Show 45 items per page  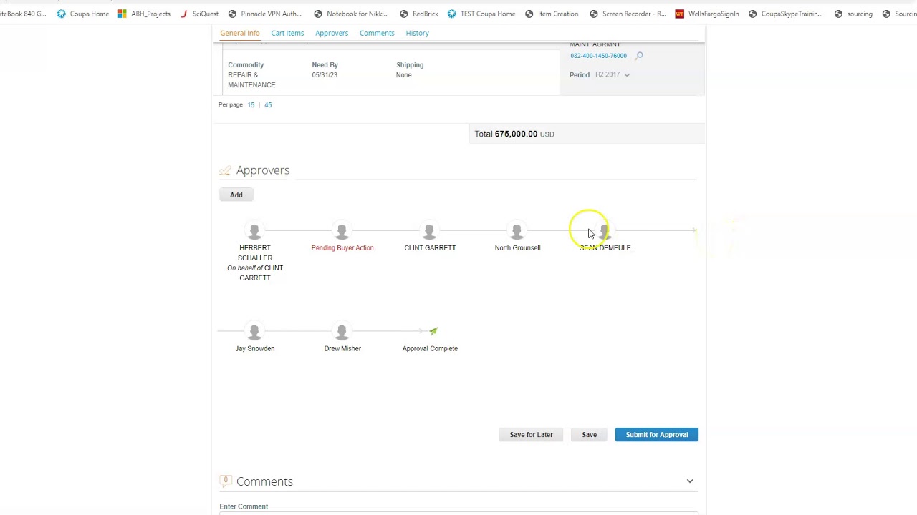click(x=268, y=105)
